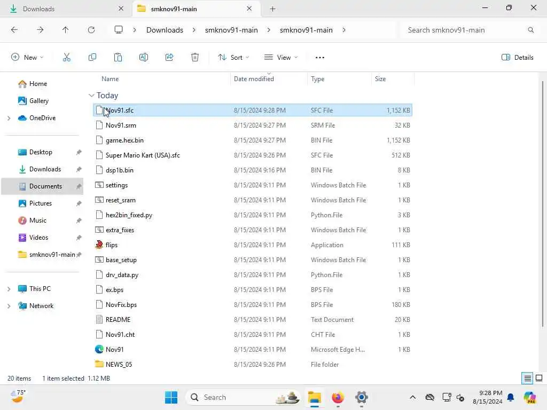Select the Nov91 Edge HTML file icon
Image resolution: width=547 pixels, height=410 pixels.
coord(99,349)
